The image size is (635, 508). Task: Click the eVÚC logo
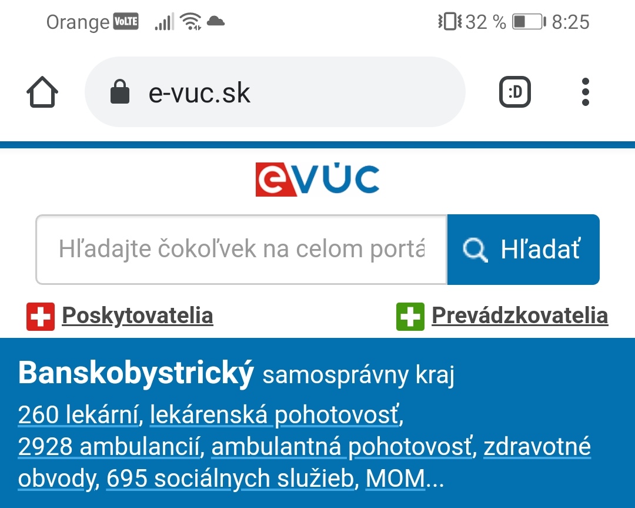coord(317,180)
